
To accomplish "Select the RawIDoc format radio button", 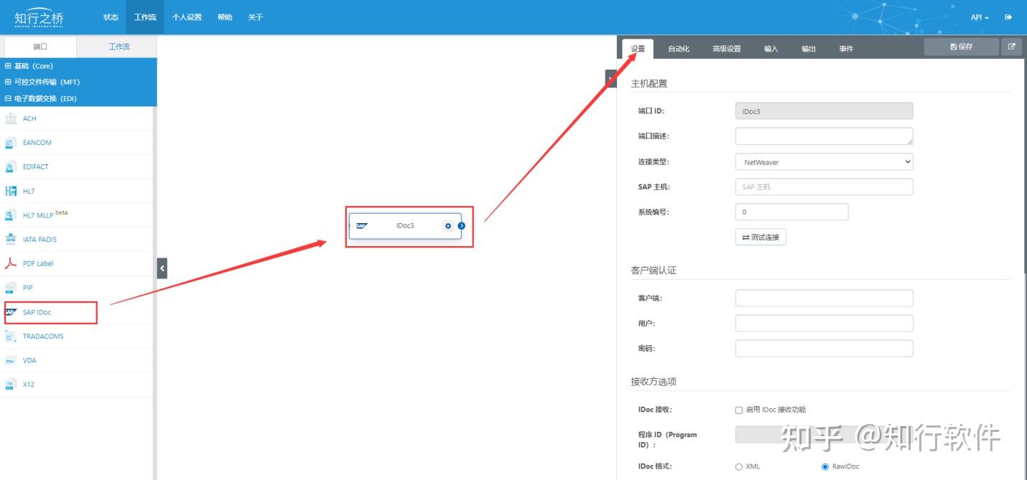I will [x=824, y=466].
